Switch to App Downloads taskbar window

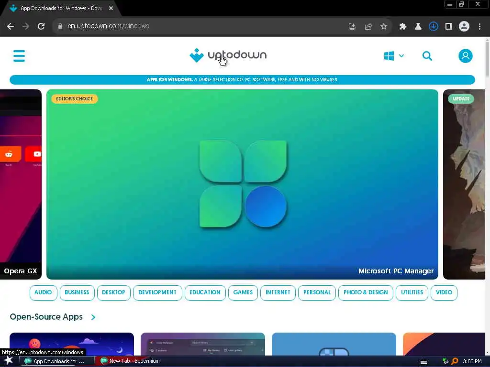tap(56, 361)
